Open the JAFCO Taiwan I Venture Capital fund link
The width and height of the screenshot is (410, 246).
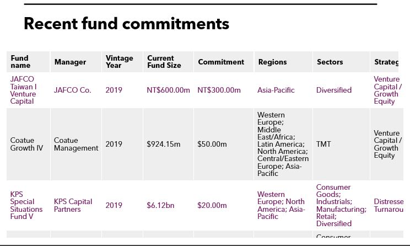[x=24, y=90]
